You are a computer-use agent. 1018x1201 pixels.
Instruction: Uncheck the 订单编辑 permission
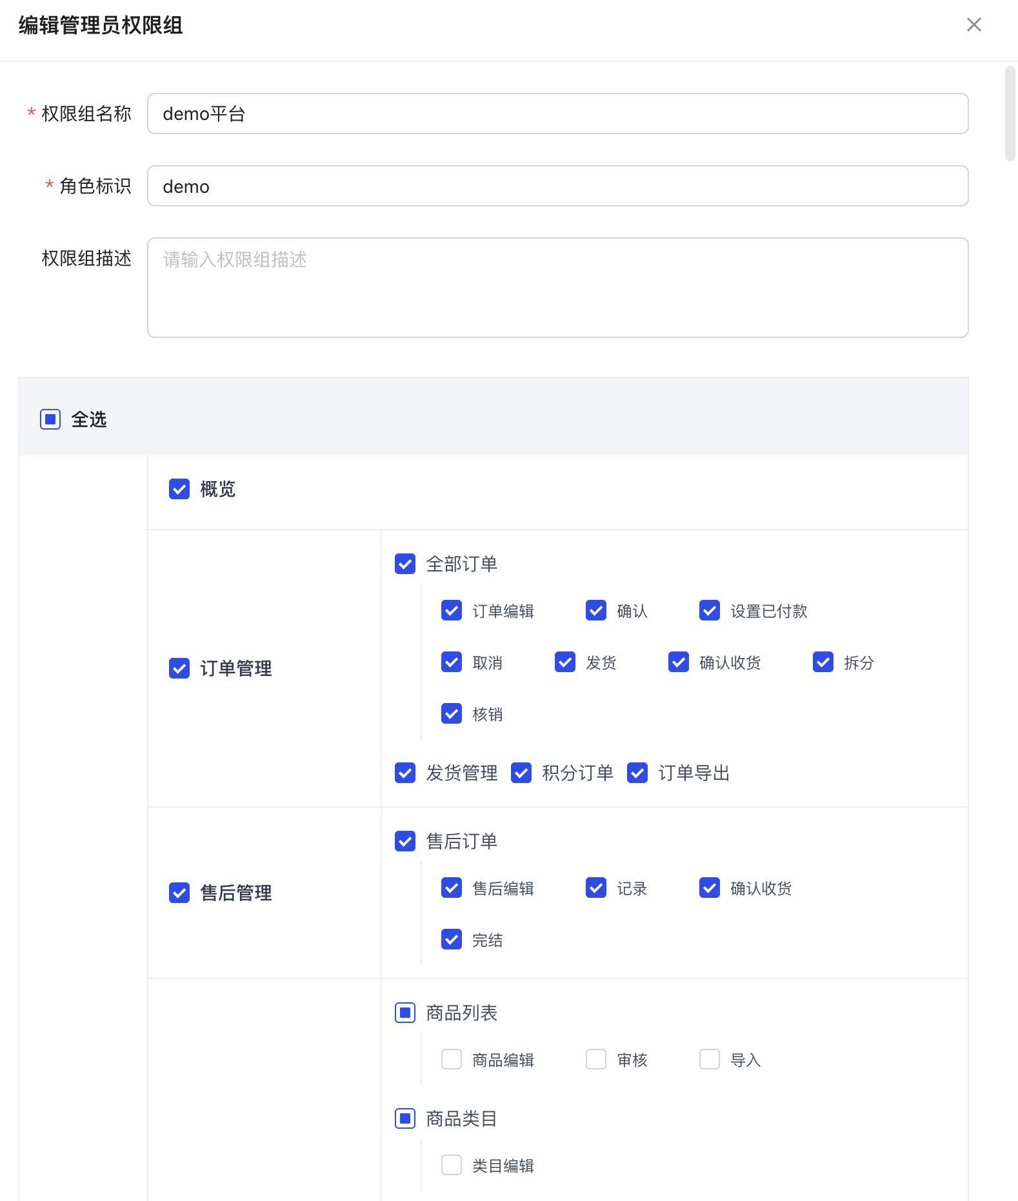point(452,610)
